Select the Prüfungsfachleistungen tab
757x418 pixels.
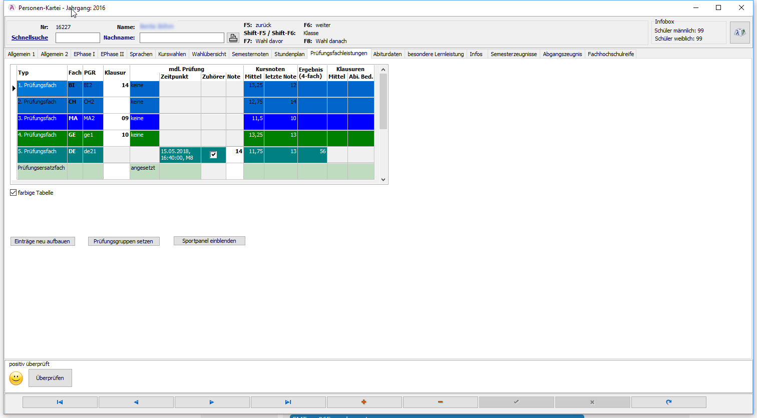click(x=339, y=53)
